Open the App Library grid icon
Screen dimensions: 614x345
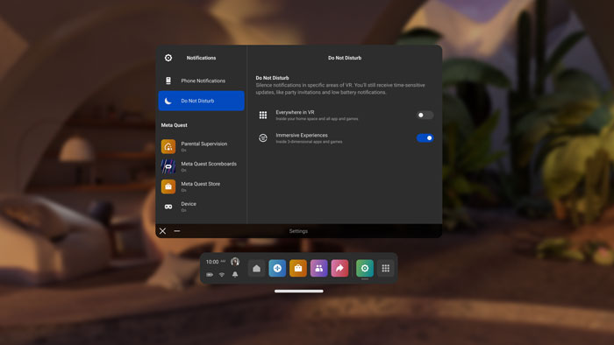point(386,269)
